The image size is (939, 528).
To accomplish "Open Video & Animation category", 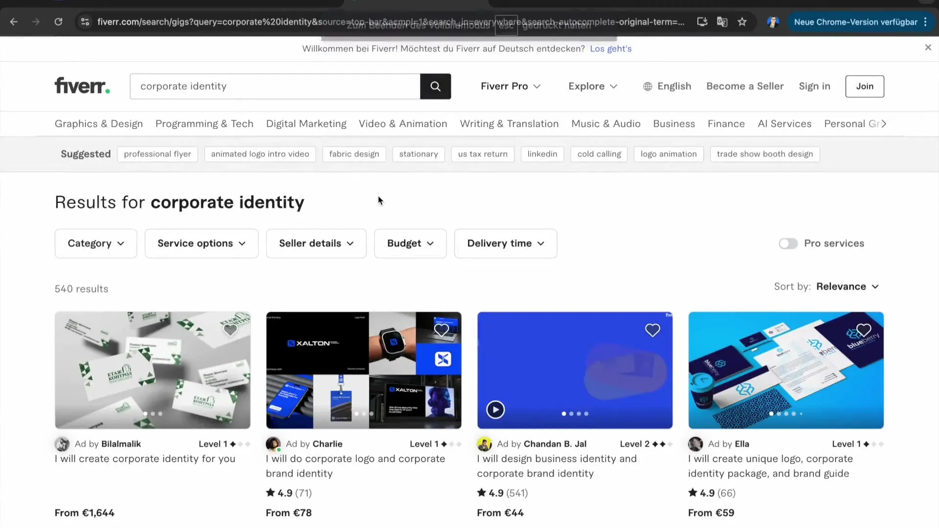I will [x=402, y=124].
